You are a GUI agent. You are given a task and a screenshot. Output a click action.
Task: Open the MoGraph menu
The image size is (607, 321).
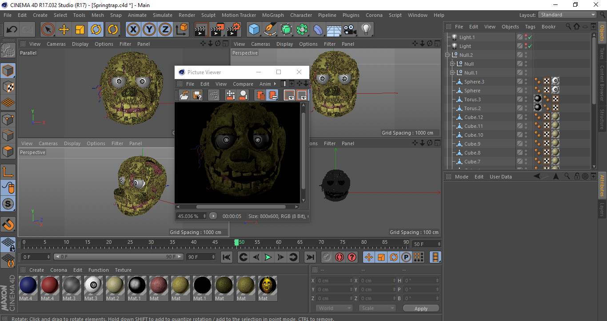[x=273, y=15]
